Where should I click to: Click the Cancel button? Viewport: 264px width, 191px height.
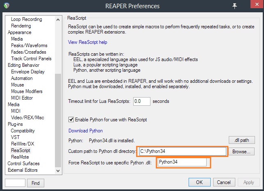224,182
